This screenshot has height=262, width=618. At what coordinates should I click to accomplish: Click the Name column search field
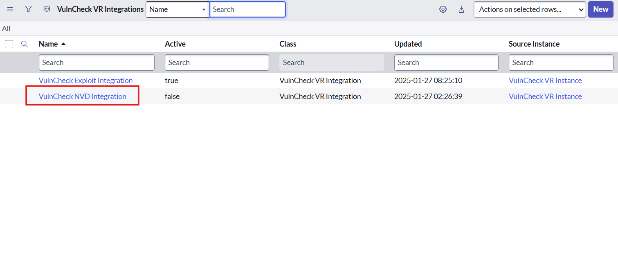pos(97,63)
